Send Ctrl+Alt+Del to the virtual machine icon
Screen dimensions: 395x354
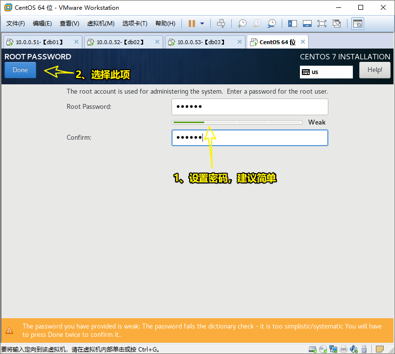tap(221, 24)
